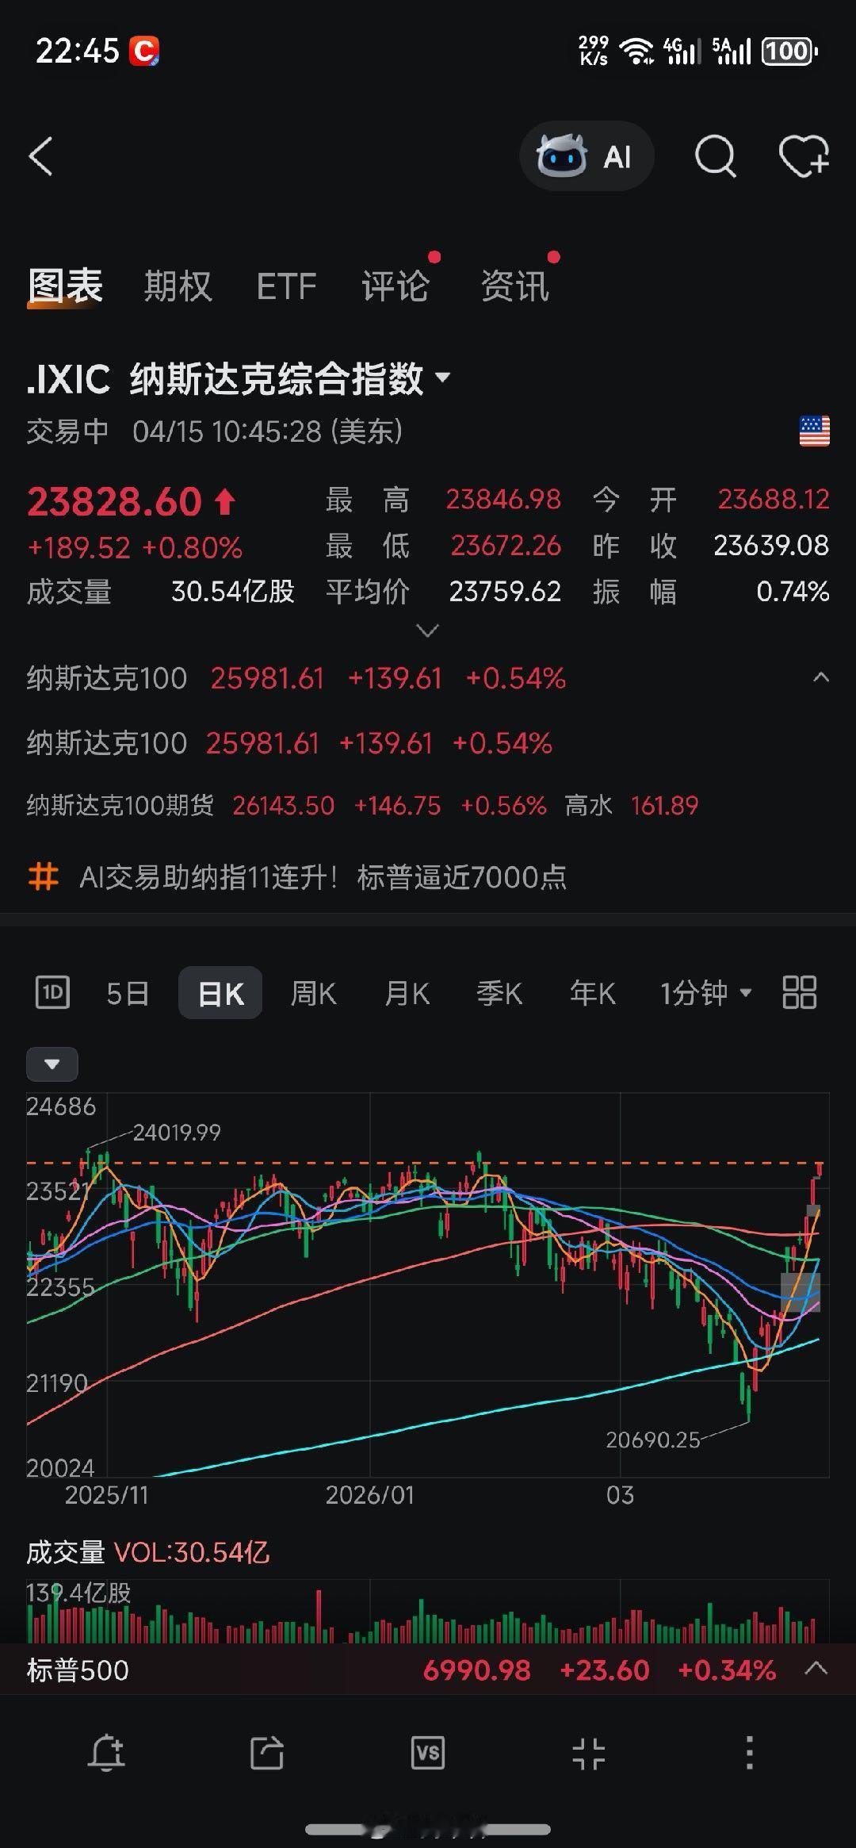The height and width of the screenshot is (1848, 856).
Task: Expand more quote details chevron
Action: click(428, 631)
